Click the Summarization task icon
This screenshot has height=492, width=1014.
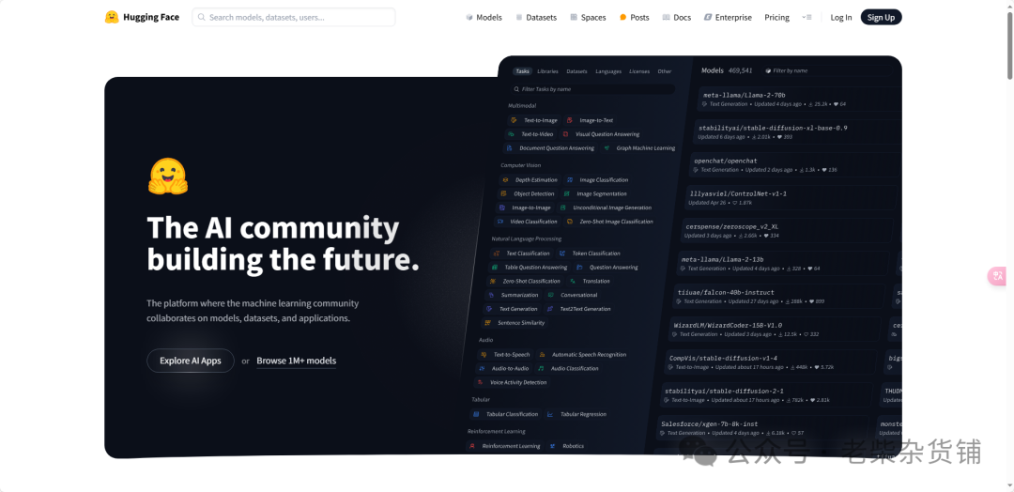click(x=491, y=295)
